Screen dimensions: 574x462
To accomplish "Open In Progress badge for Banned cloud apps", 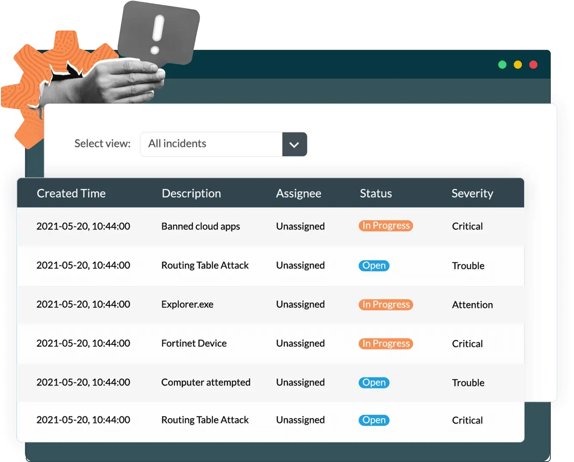I will pyautogui.click(x=386, y=226).
